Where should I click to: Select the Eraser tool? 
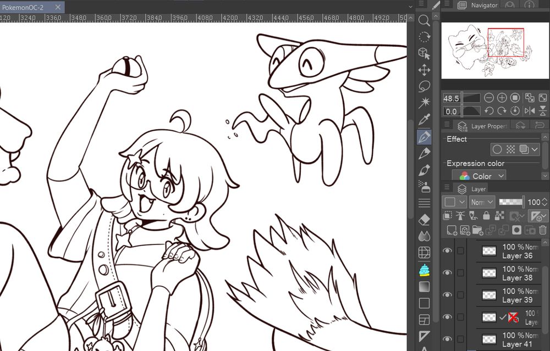(424, 220)
